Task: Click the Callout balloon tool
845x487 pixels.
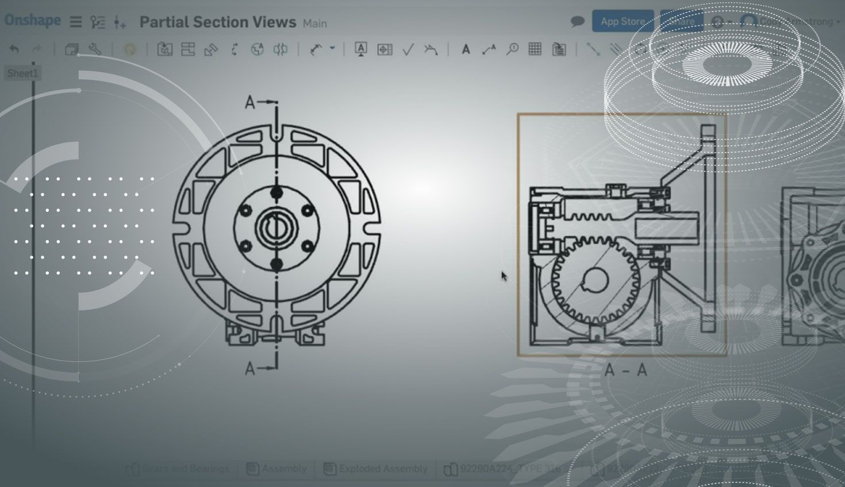Action: [x=512, y=49]
